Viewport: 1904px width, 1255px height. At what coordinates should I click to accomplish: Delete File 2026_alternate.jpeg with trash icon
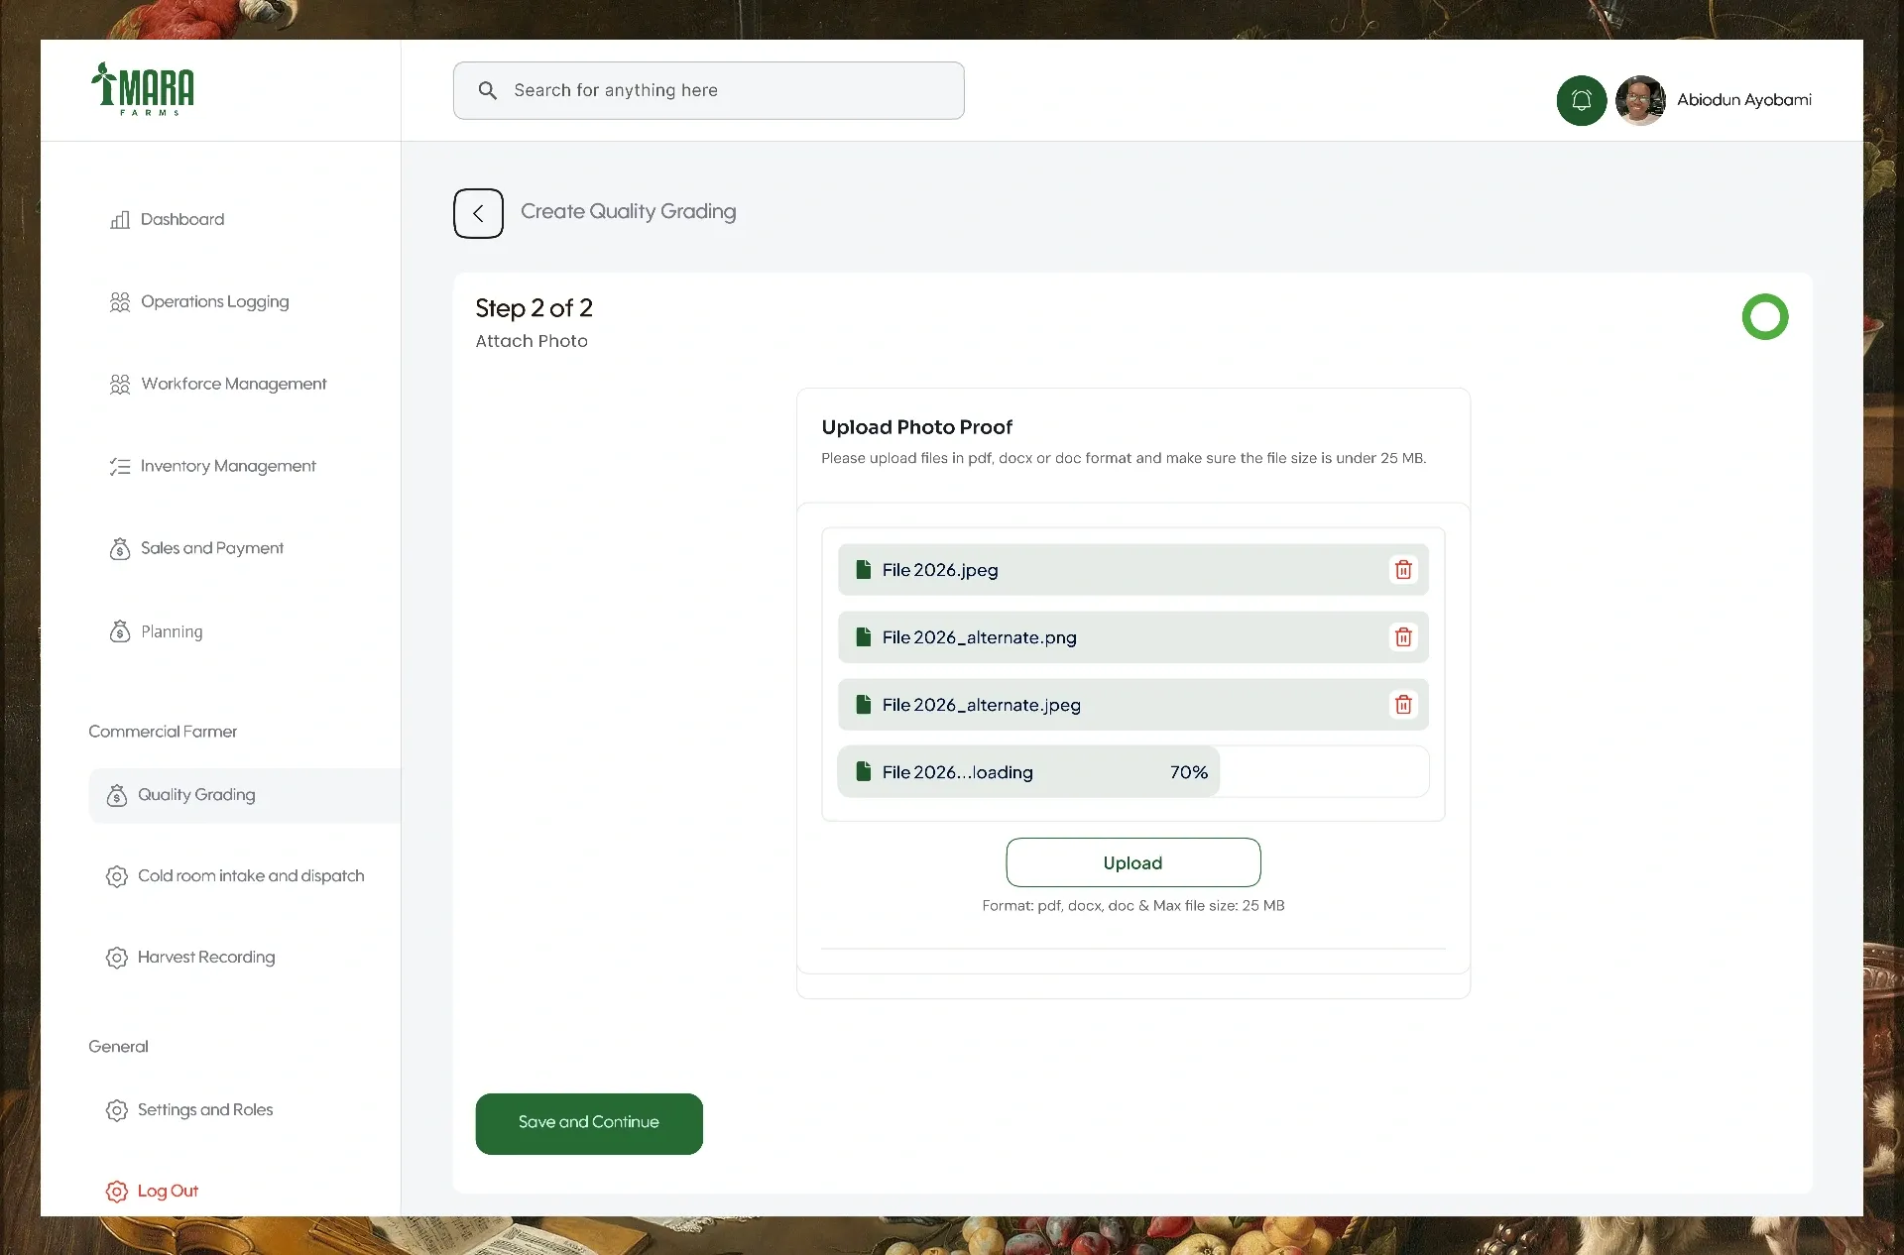click(1403, 705)
